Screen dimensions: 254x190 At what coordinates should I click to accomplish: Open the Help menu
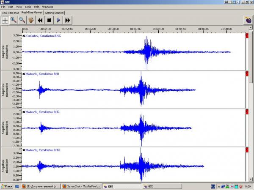36,7
